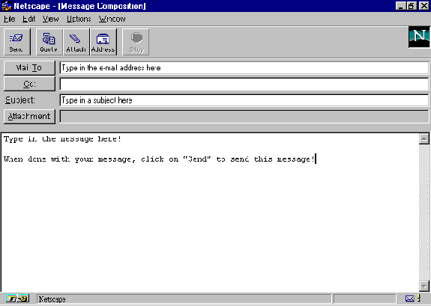This screenshot has height=306, width=431.
Task: Click the security key icon in status bar
Action: (x=17, y=299)
